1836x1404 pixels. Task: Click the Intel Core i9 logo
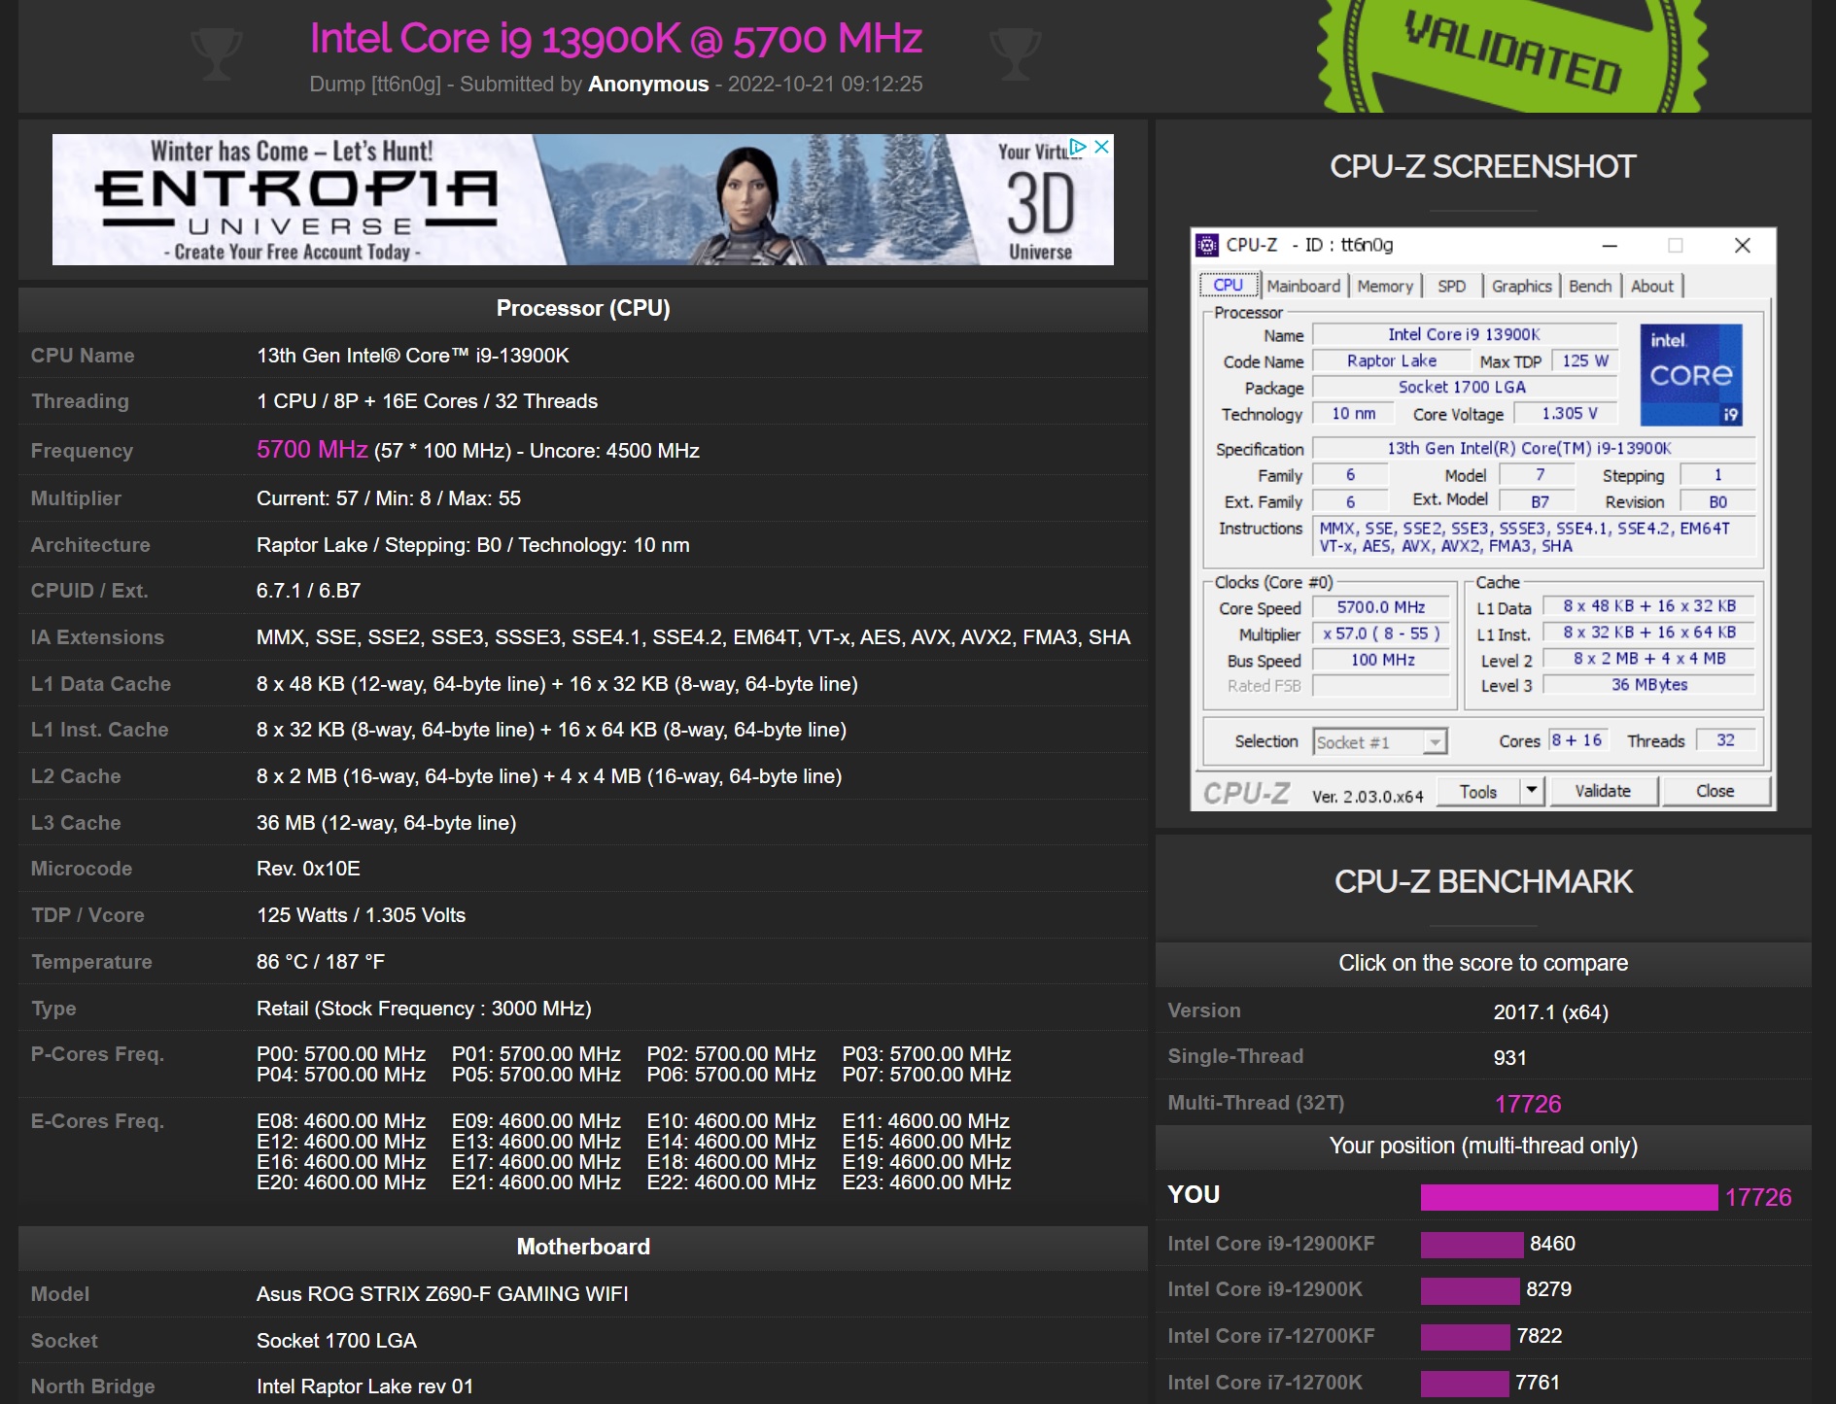coord(1690,375)
